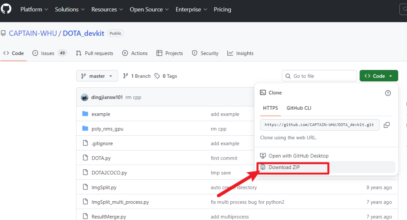Viewport: 407px width, 220px height.
Task: Open the add example commit for .gitignore
Action: point(225,143)
